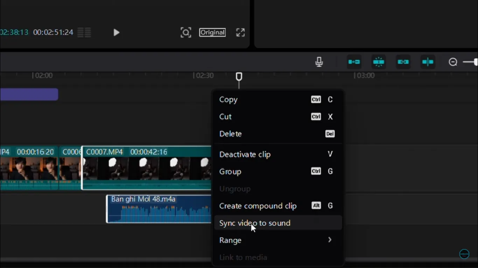Choose Group in the context menu
The width and height of the screenshot is (478, 268).
click(230, 172)
